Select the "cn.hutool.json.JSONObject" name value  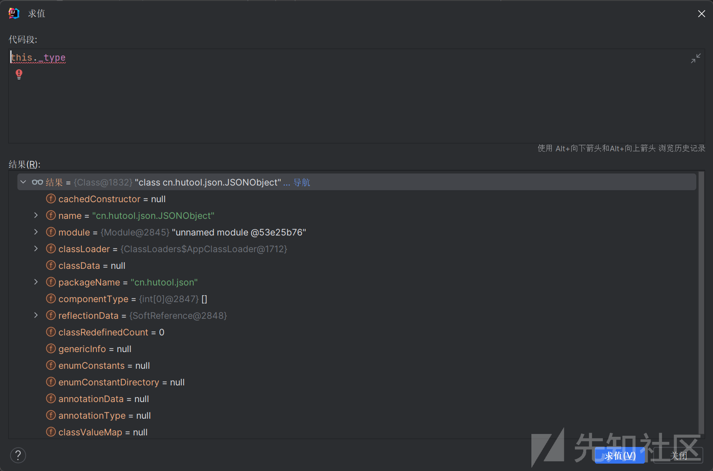[x=153, y=216]
